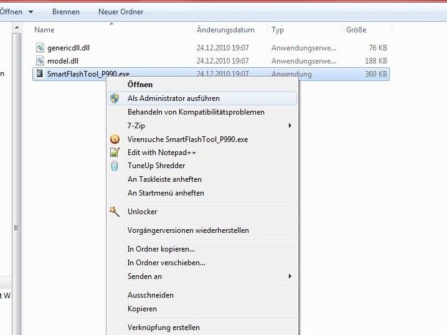Click the TuneUp Shredder trash icon
The height and width of the screenshot is (335, 447).
click(x=115, y=166)
